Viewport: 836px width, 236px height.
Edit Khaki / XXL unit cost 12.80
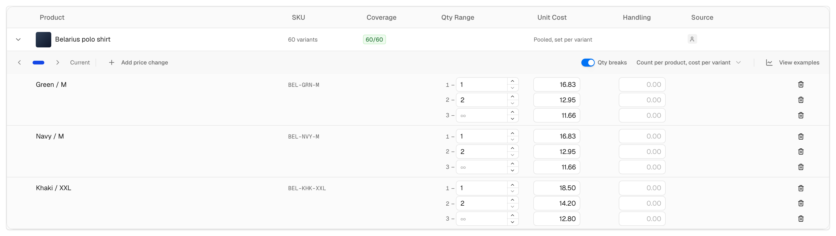click(x=556, y=219)
